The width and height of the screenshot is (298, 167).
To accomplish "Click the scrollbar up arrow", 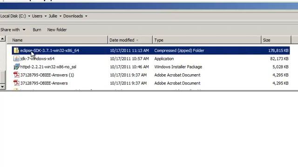I will [2, 39].
